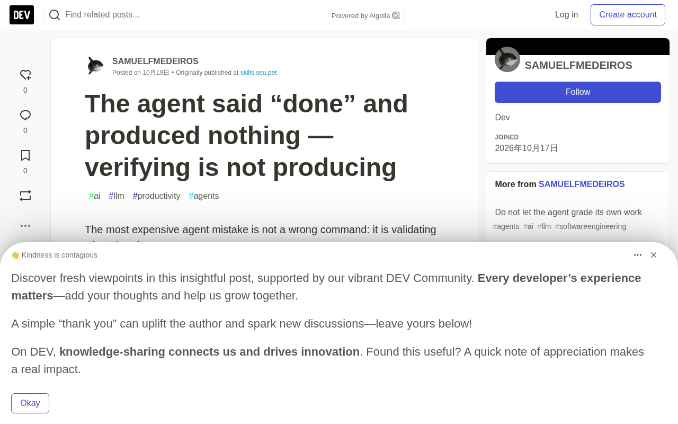Open the #ai tag under title

[x=95, y=196]
